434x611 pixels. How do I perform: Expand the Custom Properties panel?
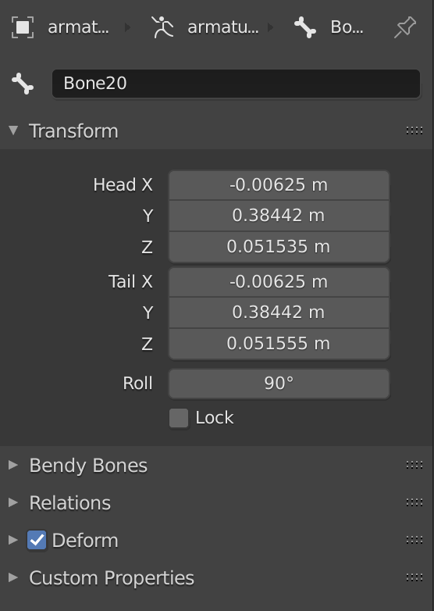click(13, 577)
